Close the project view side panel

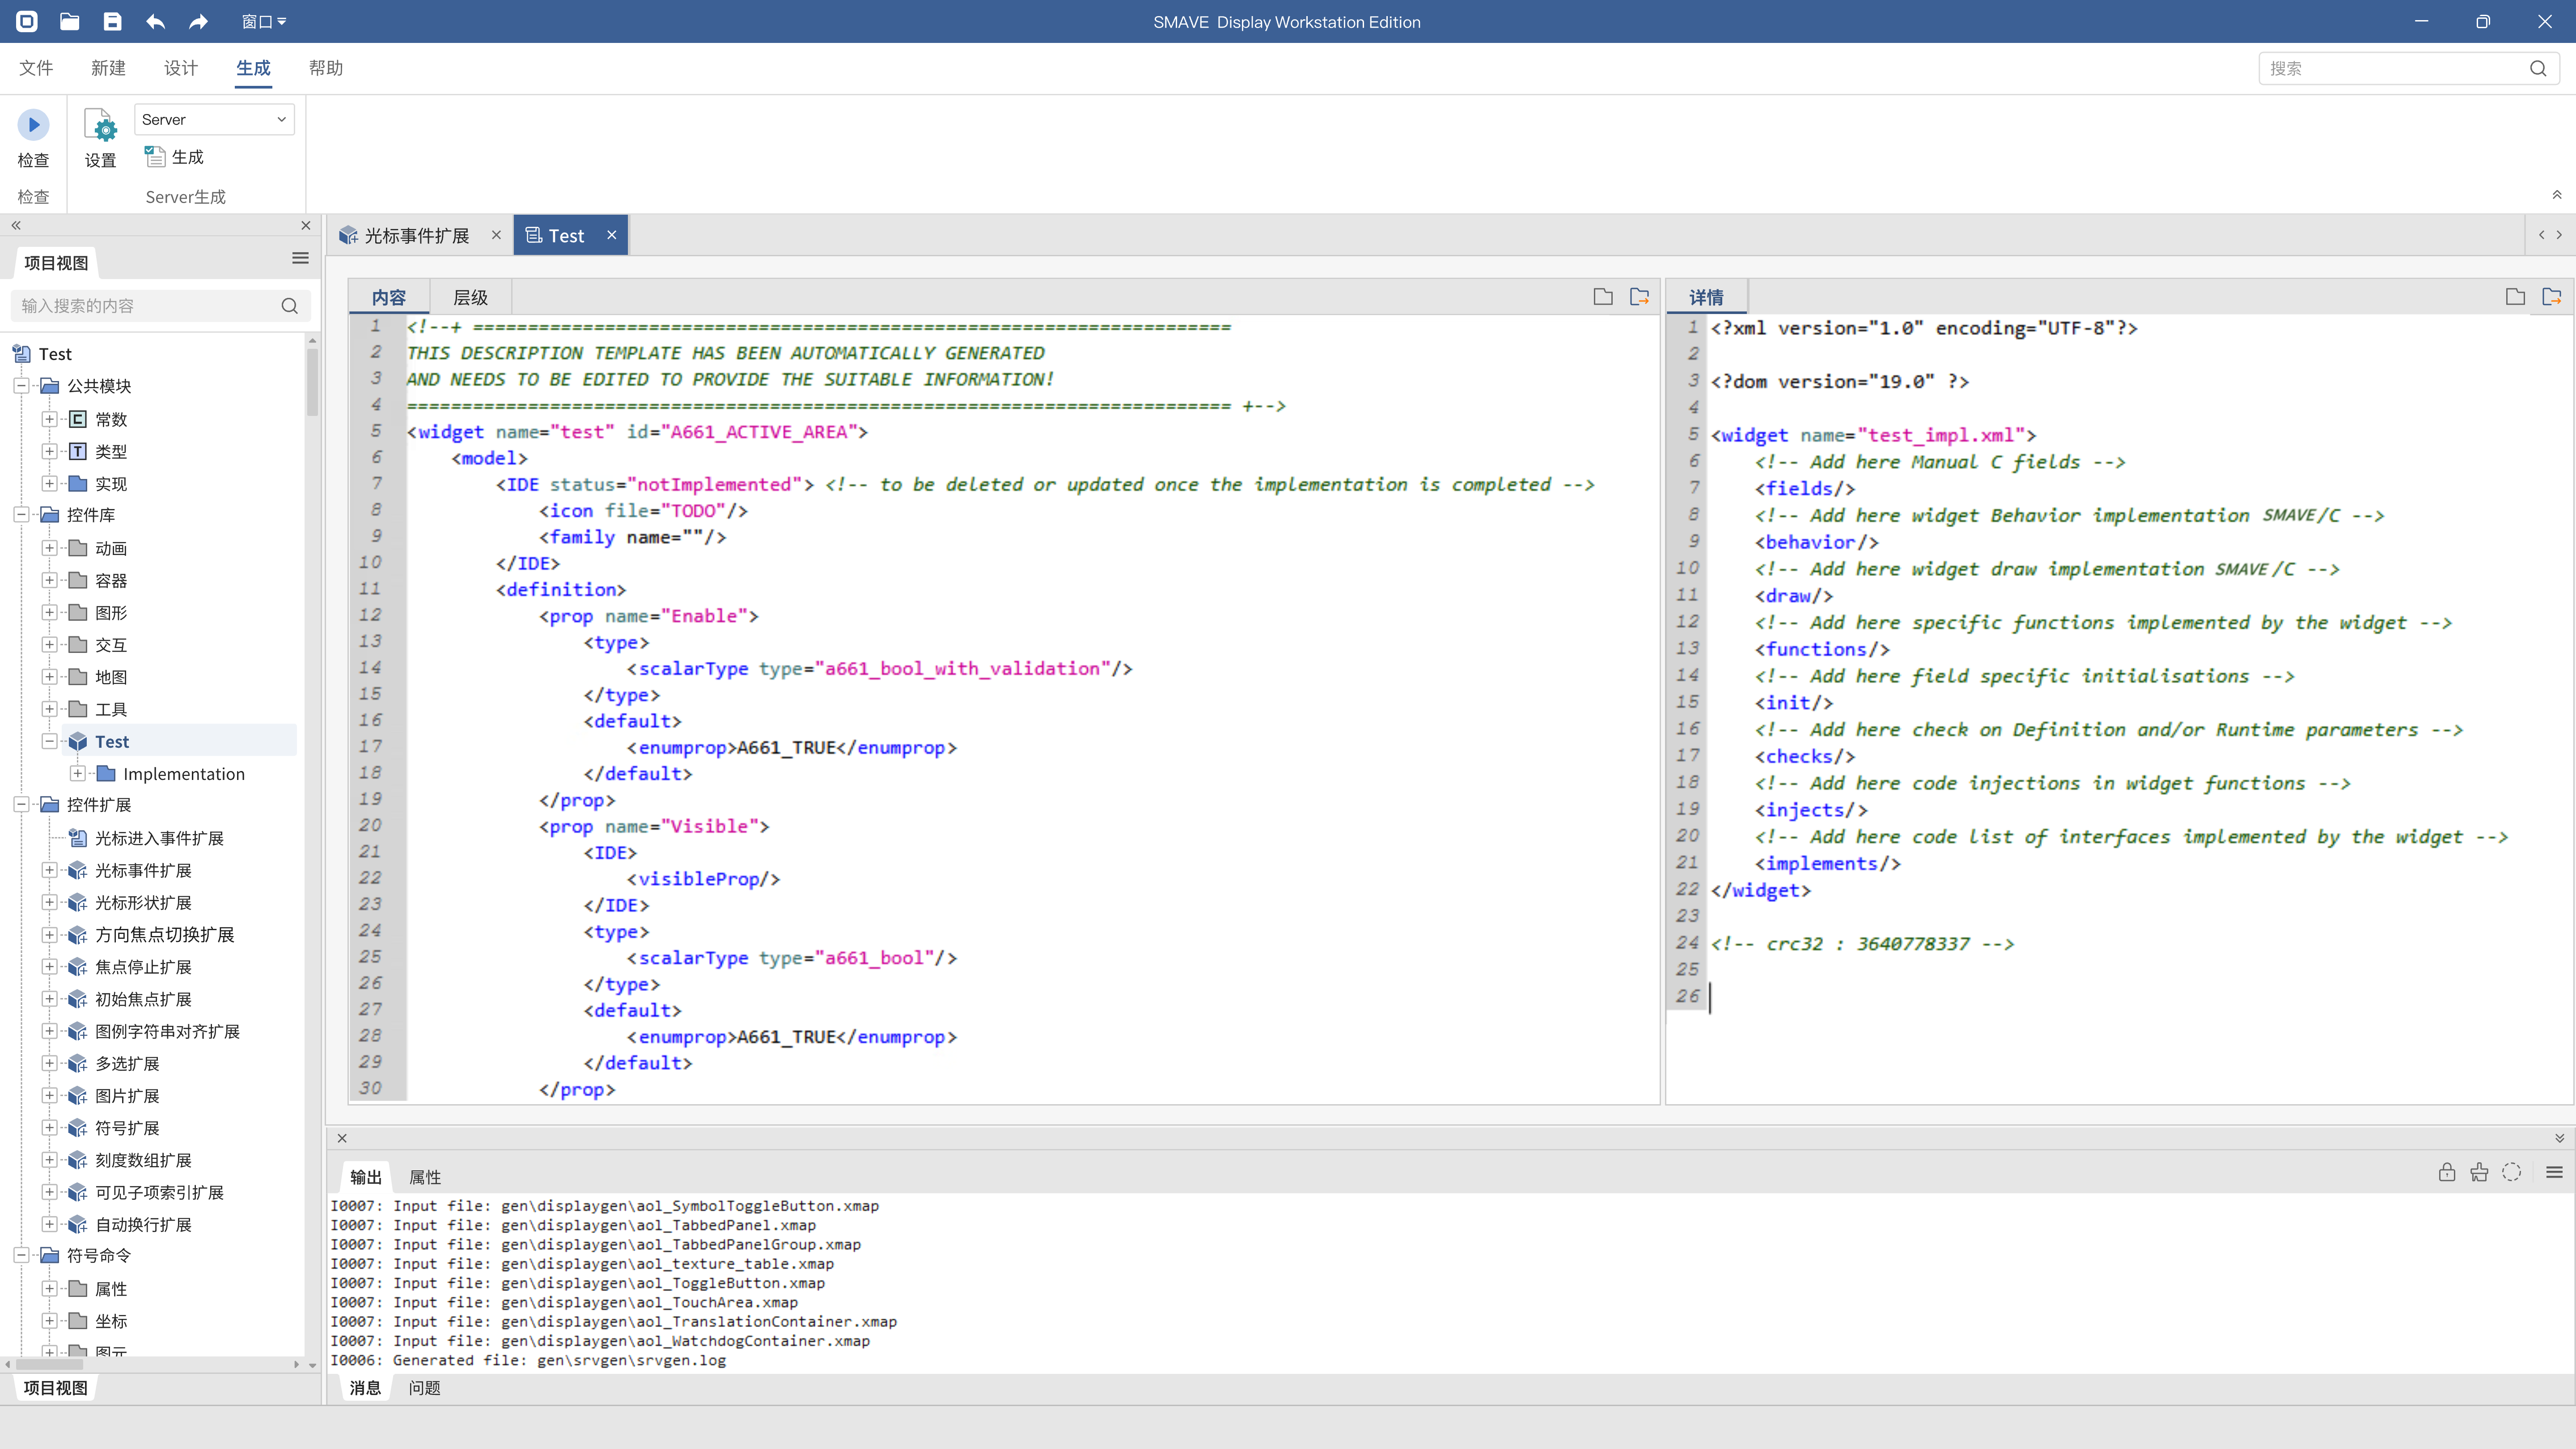(306, 225)
